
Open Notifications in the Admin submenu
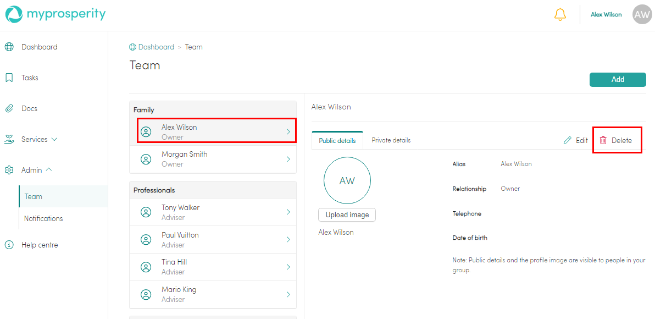[x=43, y=219]
